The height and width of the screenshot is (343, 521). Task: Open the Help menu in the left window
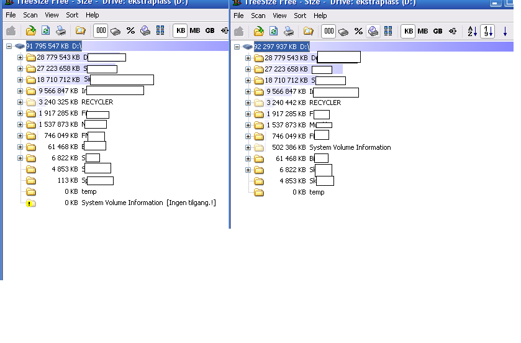[92, 15]
